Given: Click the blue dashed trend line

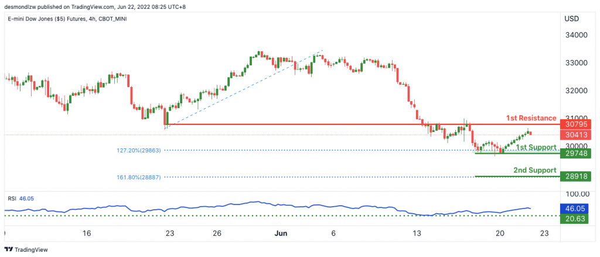Looking at the screenshot, I should (x=245, y=87).
